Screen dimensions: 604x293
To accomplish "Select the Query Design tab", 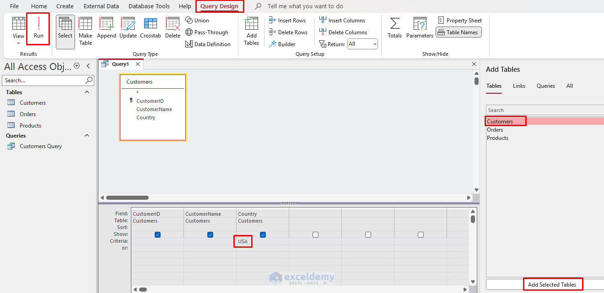I will click(219, 6).
